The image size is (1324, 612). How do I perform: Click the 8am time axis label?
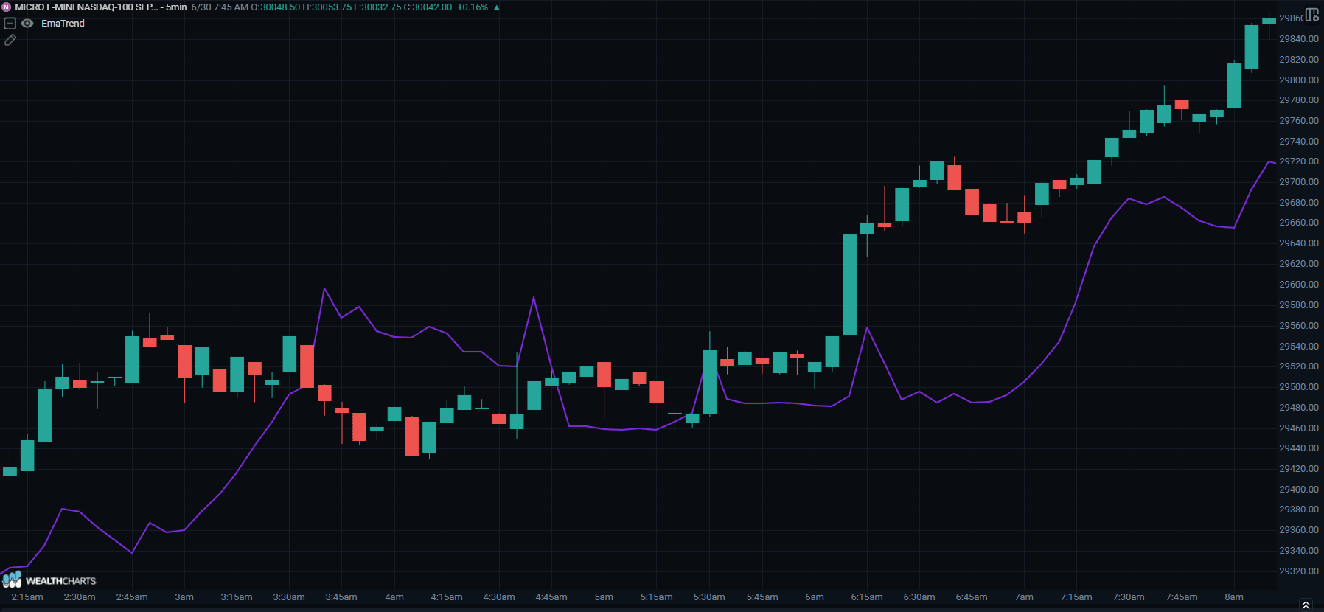1234,597
